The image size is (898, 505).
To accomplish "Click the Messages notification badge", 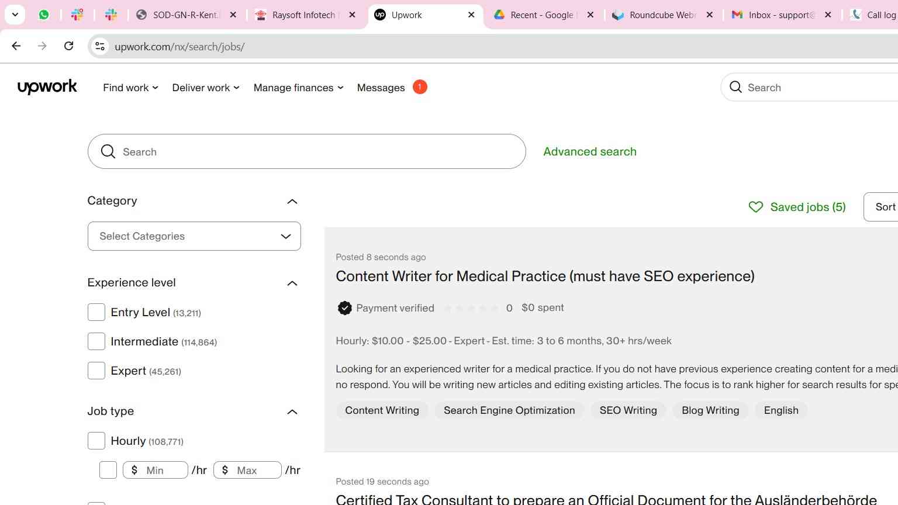I will (420, 87).
